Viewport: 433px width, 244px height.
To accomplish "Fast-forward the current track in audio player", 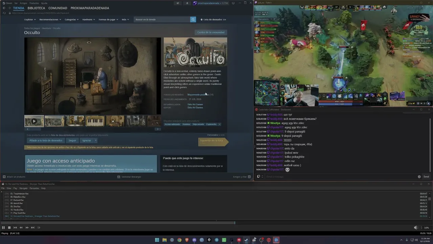I will [x=27, y=228].
